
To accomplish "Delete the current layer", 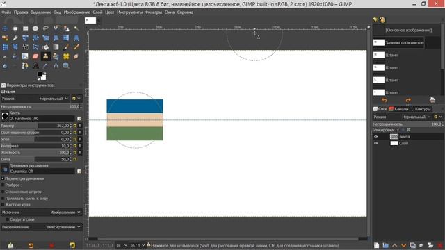I will [x=440, y=245].
